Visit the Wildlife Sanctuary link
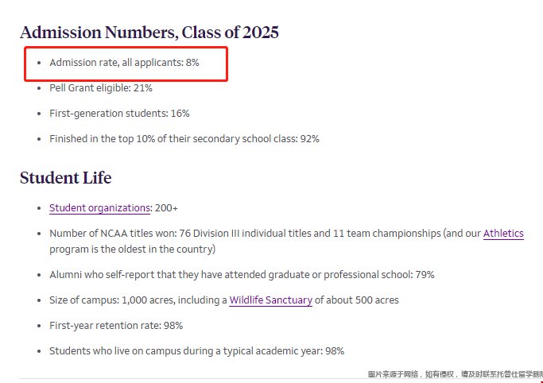The width and height of the screenshot is (543, 383). click(270, 300)
